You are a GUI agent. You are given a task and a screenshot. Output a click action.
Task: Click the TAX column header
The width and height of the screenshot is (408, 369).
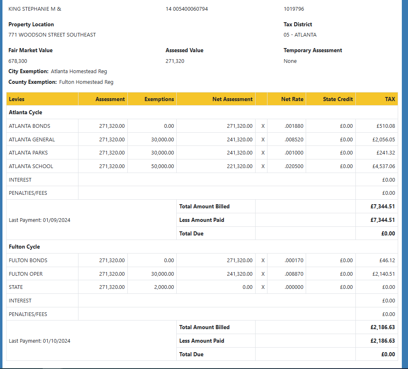[x=390, y=99]
